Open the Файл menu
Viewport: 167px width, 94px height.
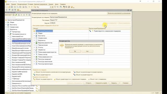[8, 4]
